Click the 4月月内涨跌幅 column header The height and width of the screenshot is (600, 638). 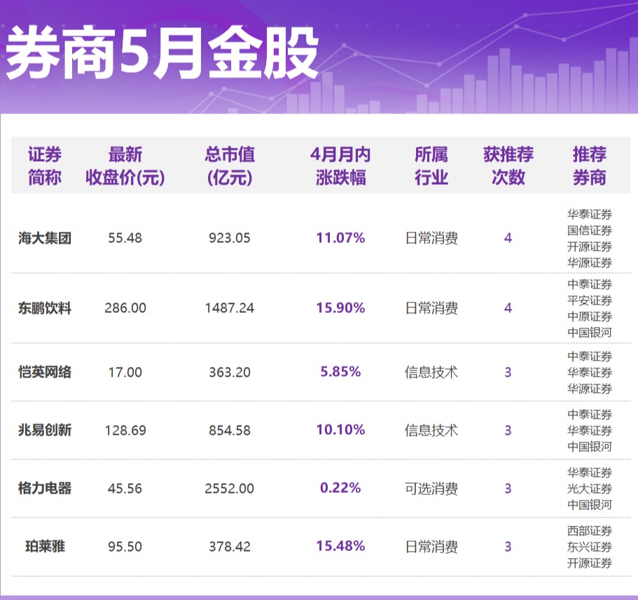coord(340,165)
